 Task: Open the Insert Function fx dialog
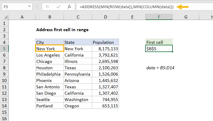click(x=69, y=7)
